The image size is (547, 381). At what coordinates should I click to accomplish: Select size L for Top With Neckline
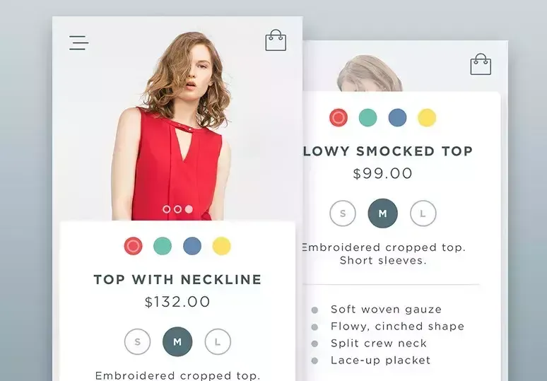218,341
